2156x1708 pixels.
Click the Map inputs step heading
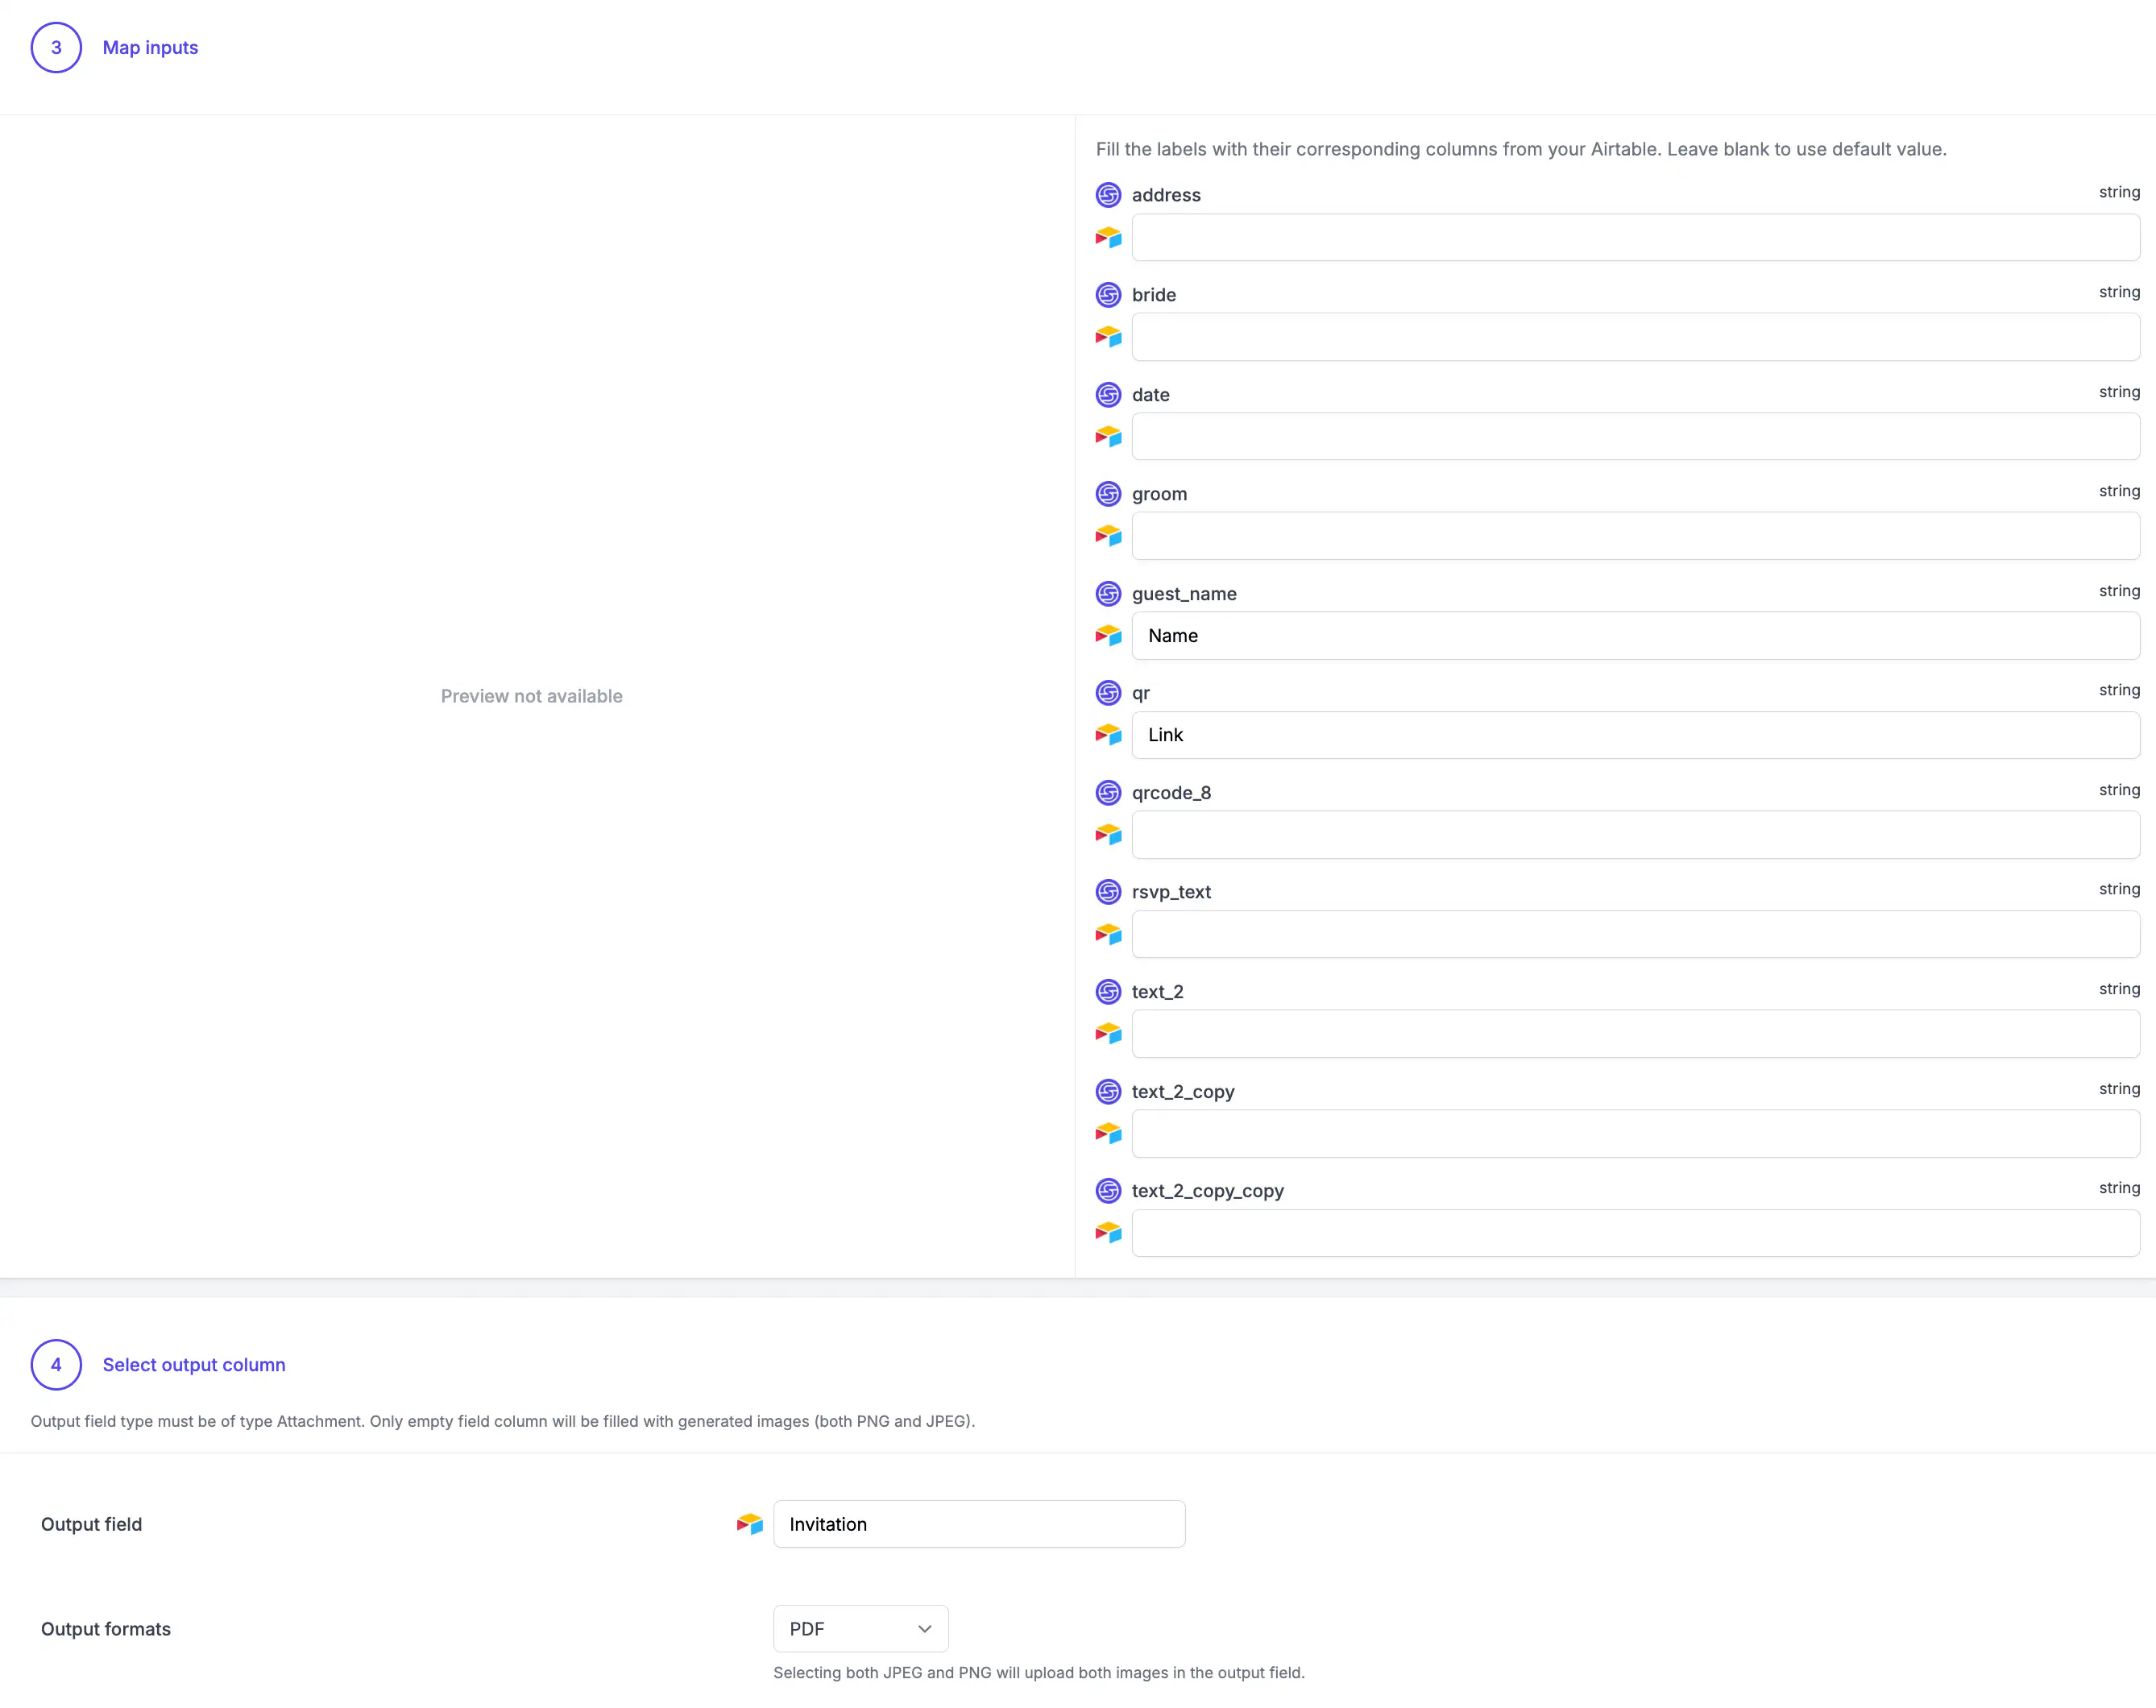[150, 47]
